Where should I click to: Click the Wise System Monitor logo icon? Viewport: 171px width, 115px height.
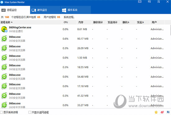click(2, 2)
